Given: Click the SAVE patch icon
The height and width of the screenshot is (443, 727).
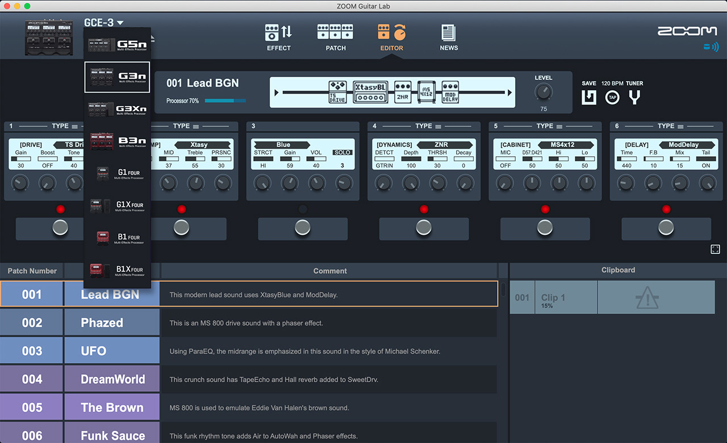Looking at the screenshot, I should tap(589, 97).
